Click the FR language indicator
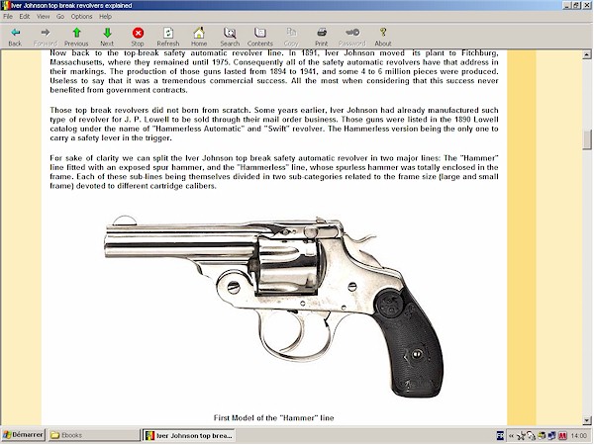594x445 pixels. (x=500, y=436)
